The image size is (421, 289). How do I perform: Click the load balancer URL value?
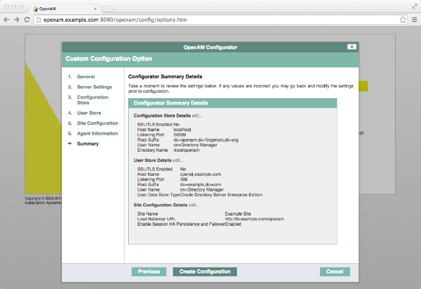click(x=254, y=219)
